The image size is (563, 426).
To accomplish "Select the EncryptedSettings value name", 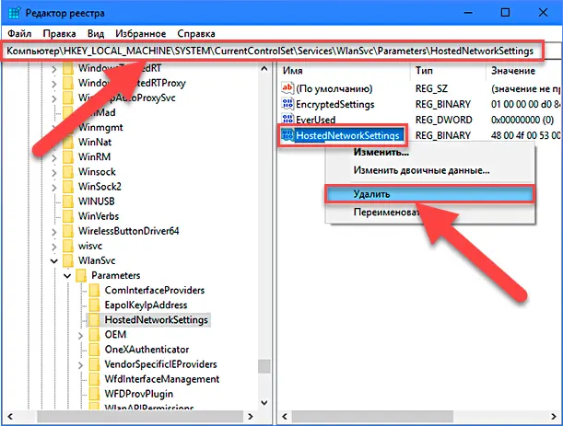I will point(334,104).
